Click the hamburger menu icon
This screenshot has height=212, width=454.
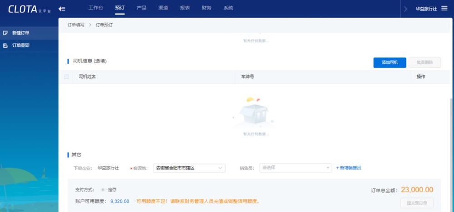444,8
